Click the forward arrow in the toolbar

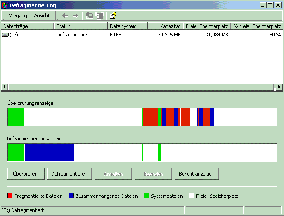(x=75, y=16)
